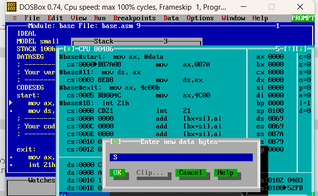Select the Stack window title

point(103,41)
